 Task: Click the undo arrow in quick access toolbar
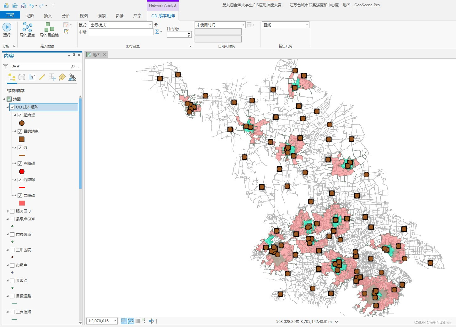pos(31,6)
